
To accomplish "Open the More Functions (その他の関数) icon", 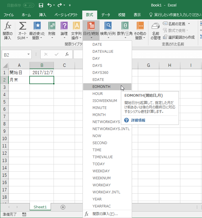I will click(140, 26).
